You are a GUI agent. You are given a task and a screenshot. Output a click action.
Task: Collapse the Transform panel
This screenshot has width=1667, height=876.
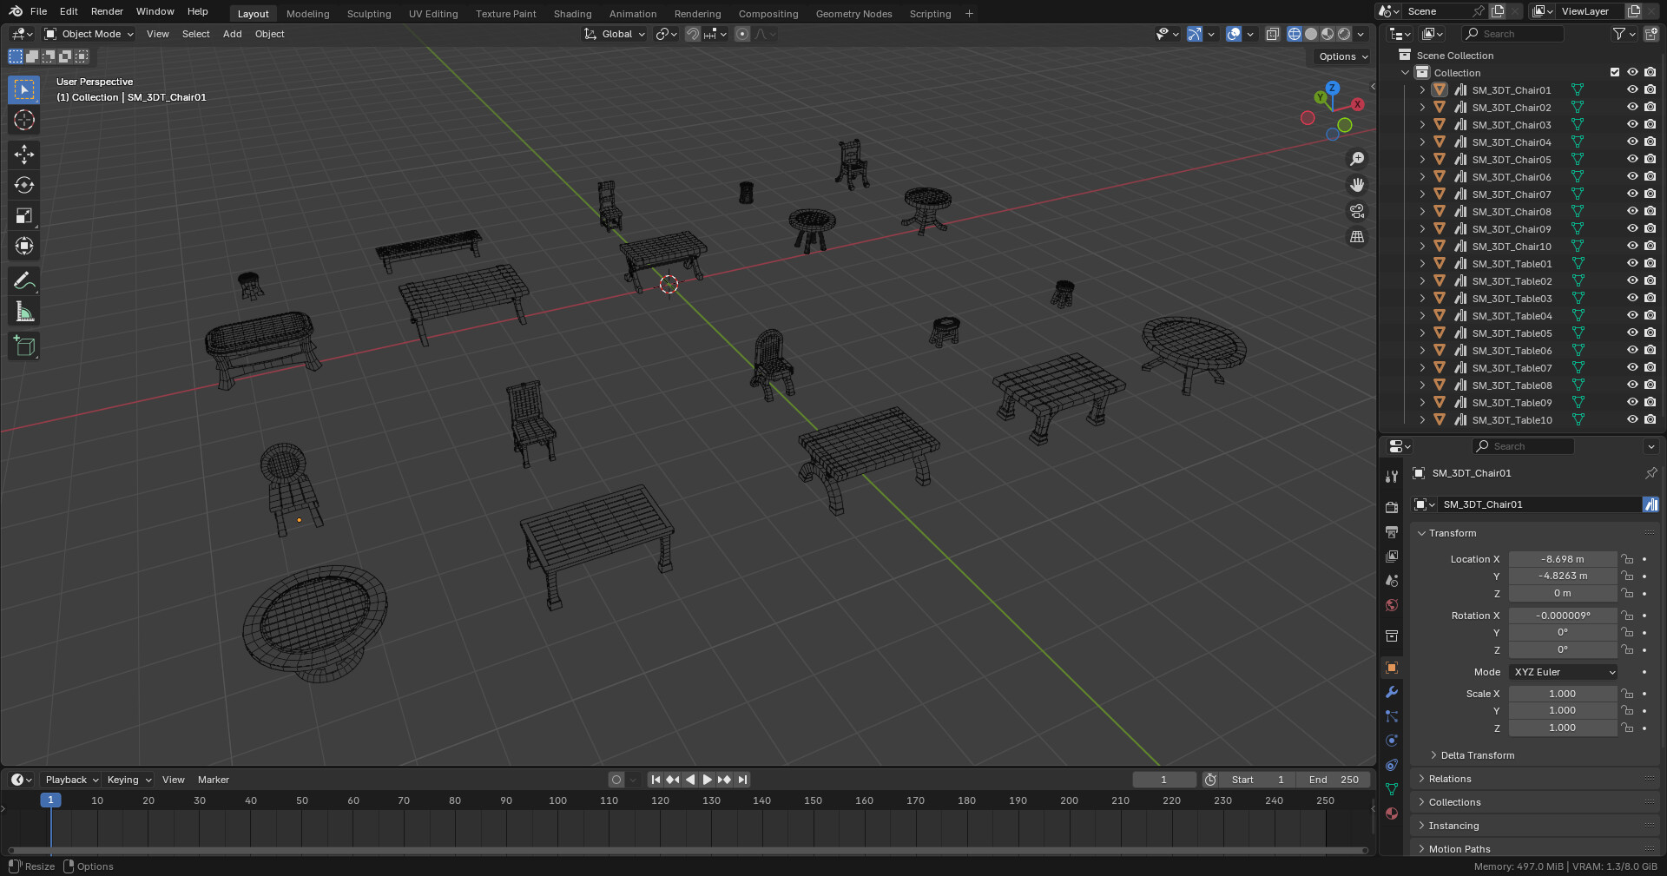(x=1448, y=533)
